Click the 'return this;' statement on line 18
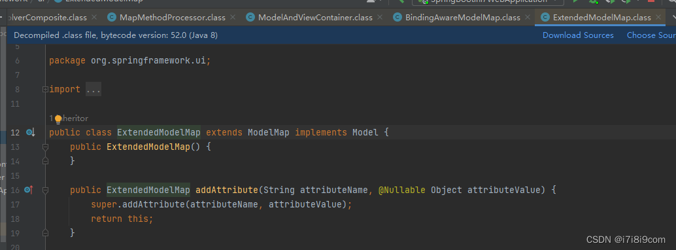The width and height of the screenshot is (676, 250). pyautogui.click(x=122, y=219)
